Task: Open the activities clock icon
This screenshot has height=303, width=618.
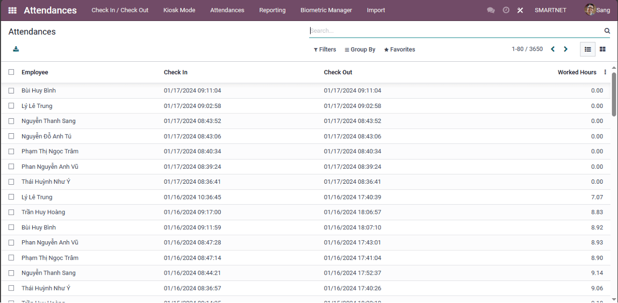Action: click(506, 10)
